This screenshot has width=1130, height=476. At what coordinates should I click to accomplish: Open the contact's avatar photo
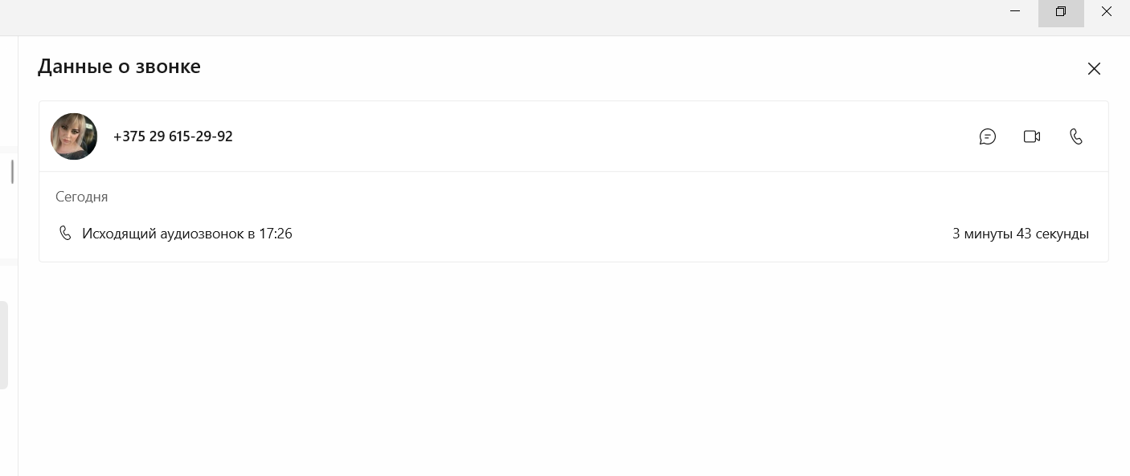coord(74,136)
